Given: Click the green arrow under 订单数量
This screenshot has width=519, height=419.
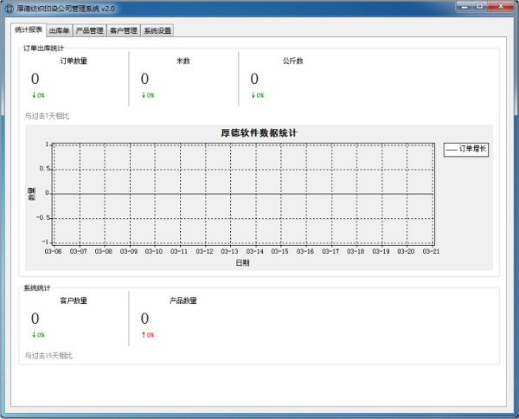Looking at the screenshot, I should (34, 95).
